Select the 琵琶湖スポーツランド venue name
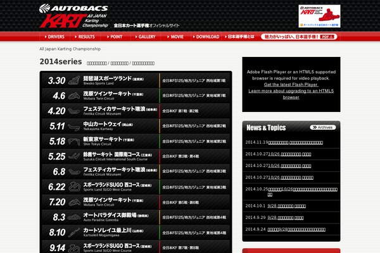The image size is (380, 253). click(108, 78)
